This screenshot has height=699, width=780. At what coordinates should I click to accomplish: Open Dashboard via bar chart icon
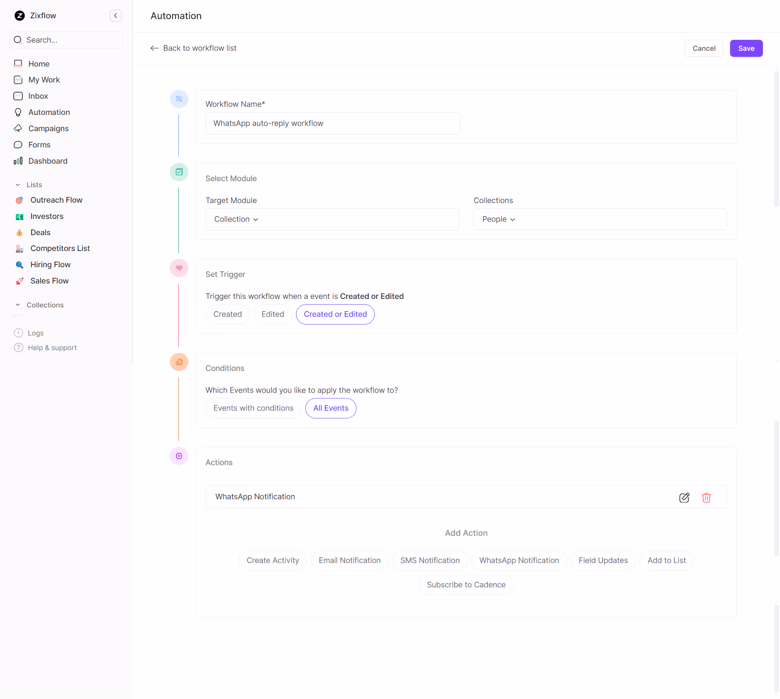click(x=18, y=161)
